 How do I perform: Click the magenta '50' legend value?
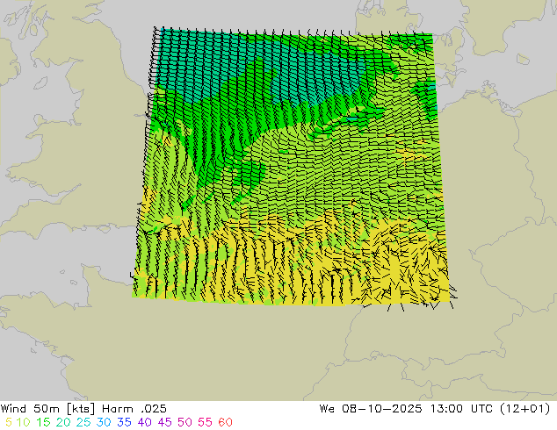coord(184,422)
